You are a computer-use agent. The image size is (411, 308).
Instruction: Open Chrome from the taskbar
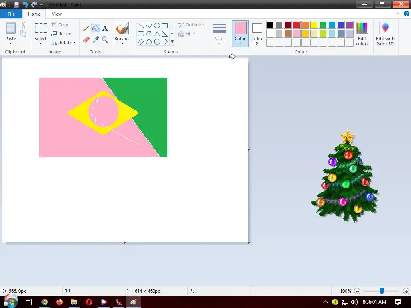45,302
